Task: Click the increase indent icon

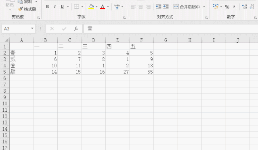Action: click(x=166, y=7)
